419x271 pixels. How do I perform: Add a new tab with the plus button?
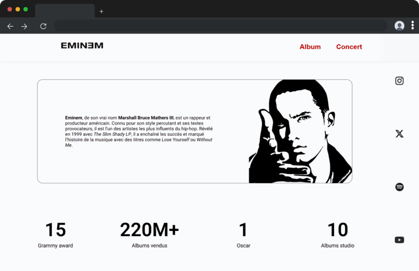pos(101,11)
